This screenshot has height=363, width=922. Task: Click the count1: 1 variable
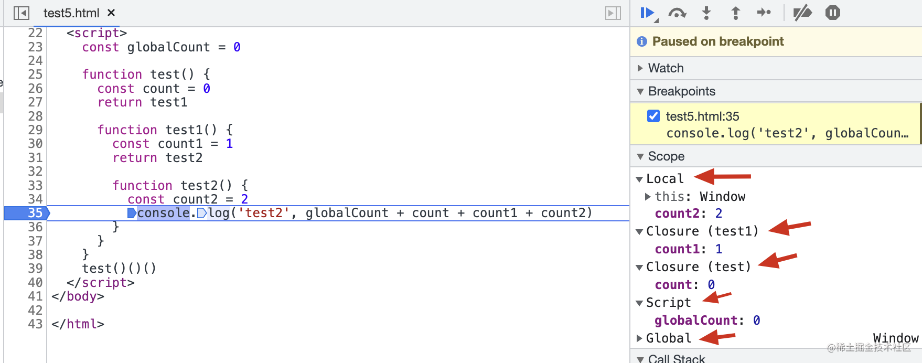[x=689, y=249]
